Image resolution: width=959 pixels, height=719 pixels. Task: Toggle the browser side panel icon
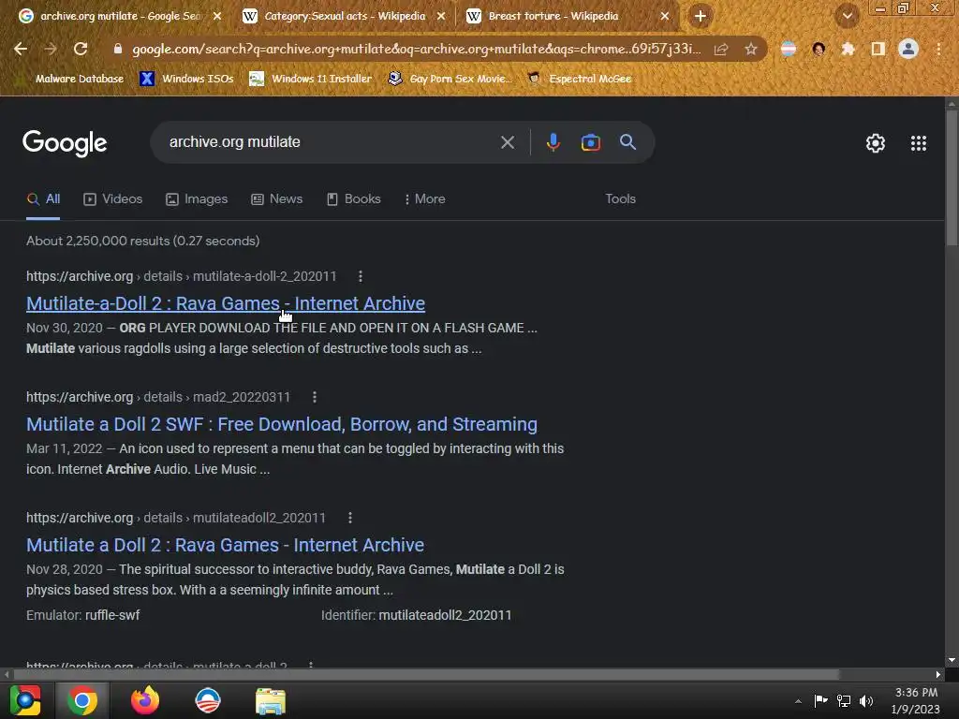pos(878,49)
